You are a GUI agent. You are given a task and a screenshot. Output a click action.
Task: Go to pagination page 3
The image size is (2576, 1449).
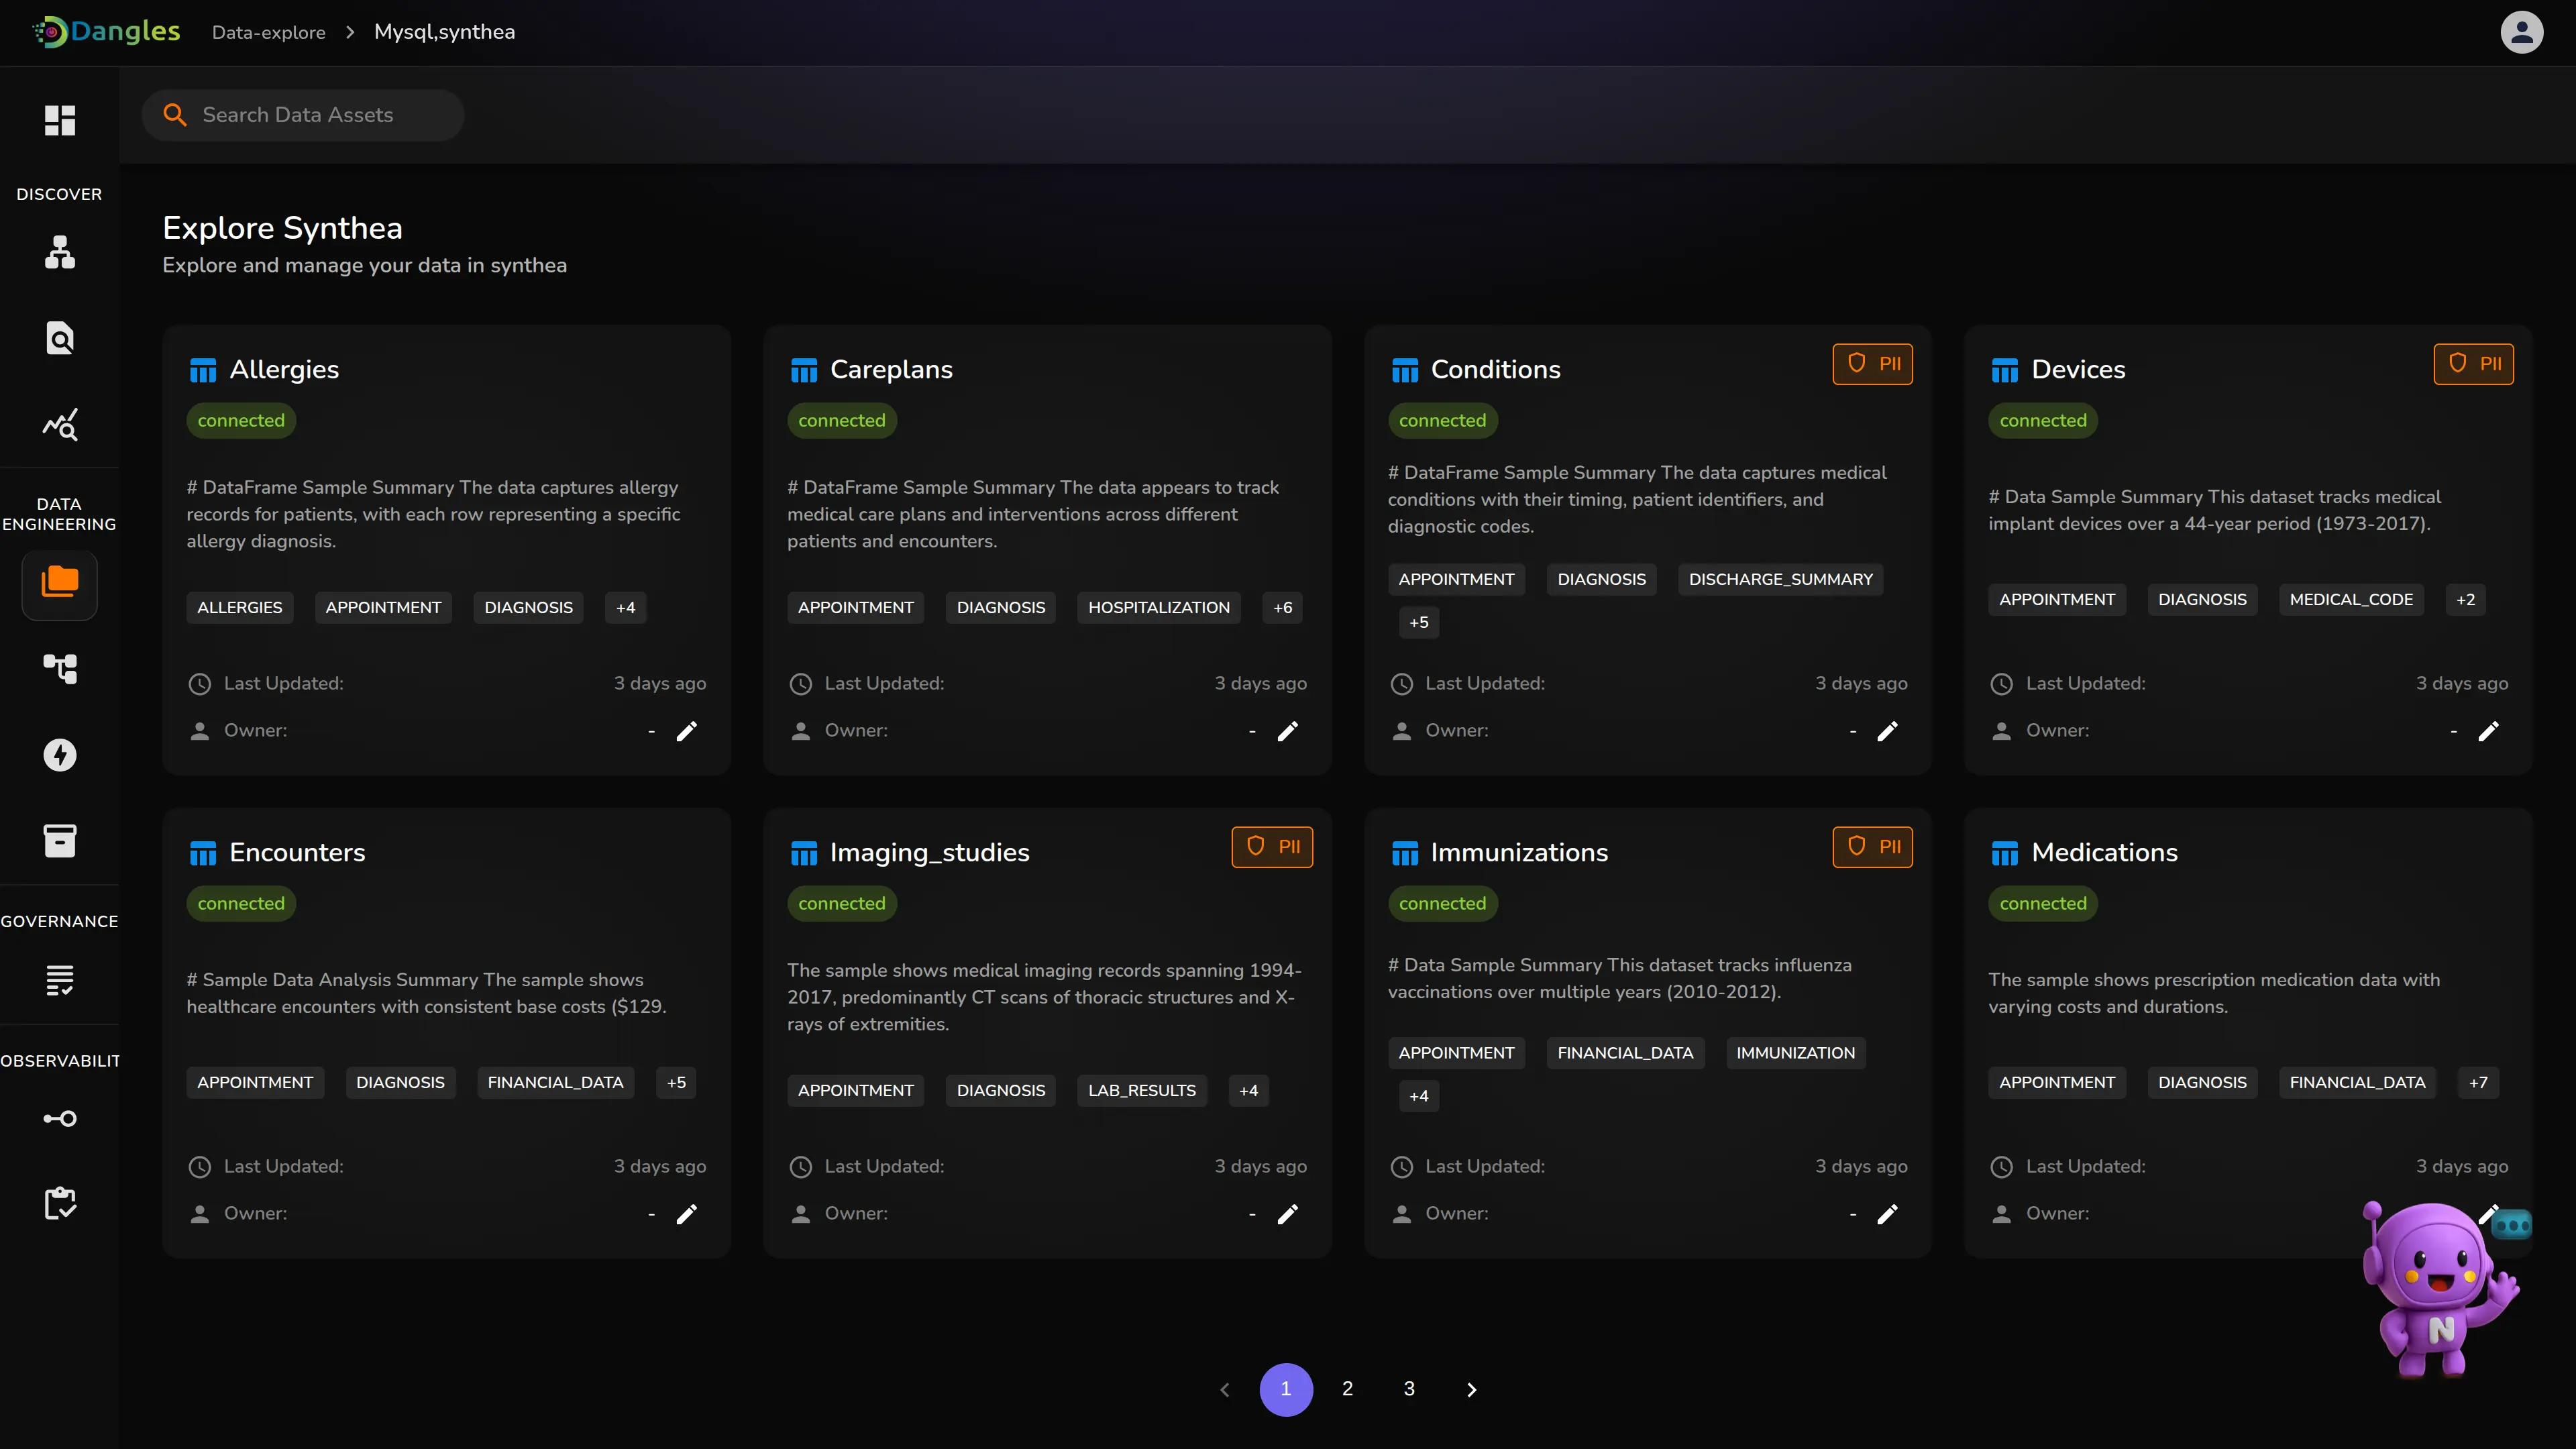pyautogui.click(x=1409, y=1389)
